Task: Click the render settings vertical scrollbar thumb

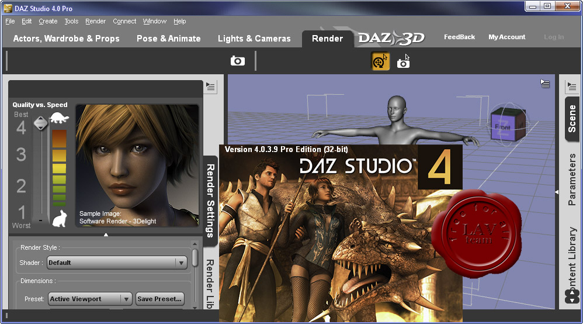Action: 195,258
